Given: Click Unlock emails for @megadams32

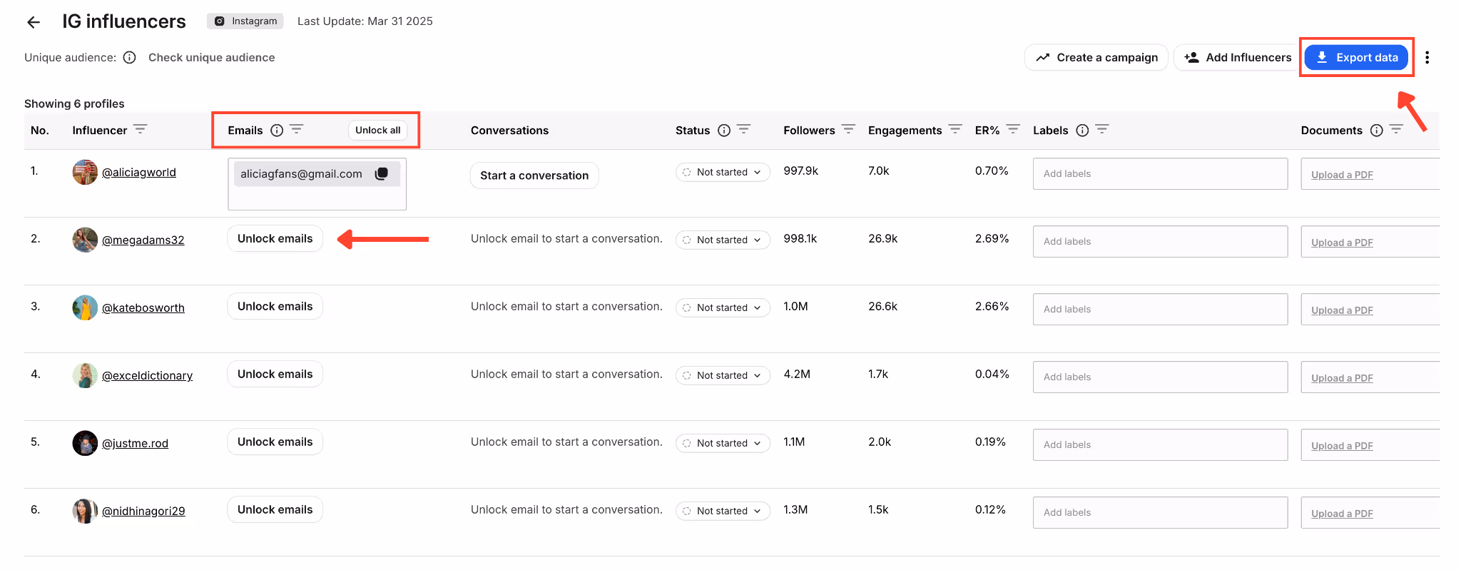Looking at the screenshot, I should point(275,238).
